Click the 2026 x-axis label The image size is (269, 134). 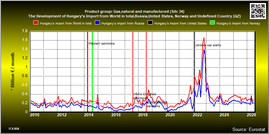click(251, 115)
